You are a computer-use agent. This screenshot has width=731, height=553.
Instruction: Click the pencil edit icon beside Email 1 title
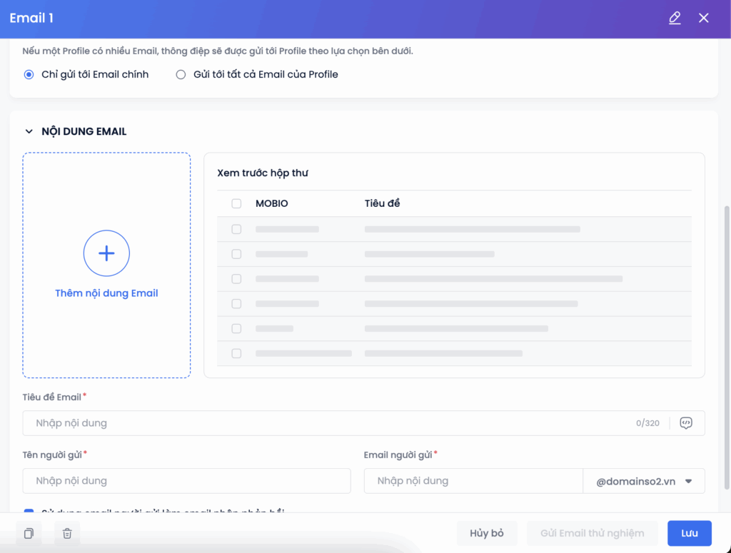tap(675, 19)
